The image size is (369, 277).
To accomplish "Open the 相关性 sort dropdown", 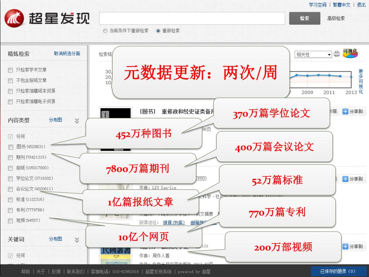I will tap(313, 54).
